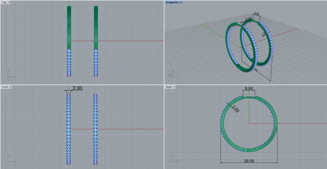This screenshot has width=327, height=169.
Task: Open the Top viewport dropdown arrow
Action: pos(9,2)
